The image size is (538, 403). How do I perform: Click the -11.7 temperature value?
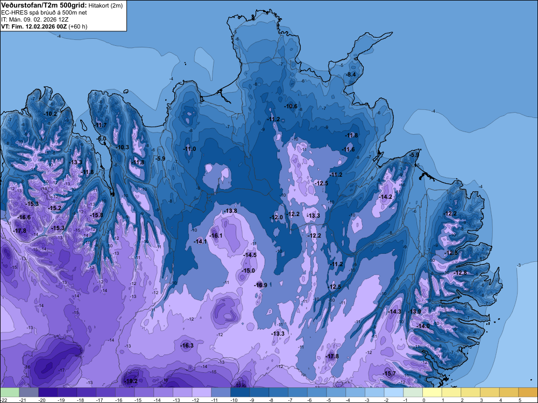[x=101, y=125]
